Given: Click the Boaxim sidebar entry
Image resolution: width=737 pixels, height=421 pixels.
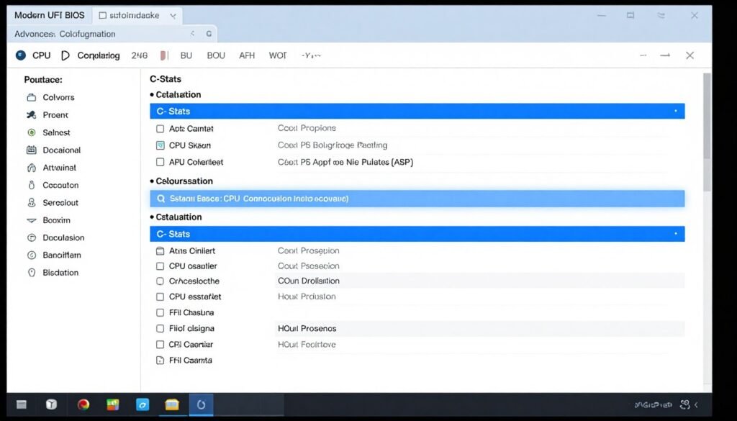Looking at the screenshot, I should pos(56,220).
